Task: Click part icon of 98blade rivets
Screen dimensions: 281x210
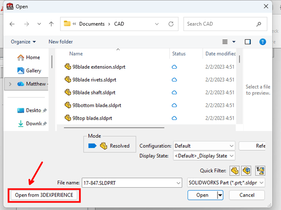Action: coord(68,79)
